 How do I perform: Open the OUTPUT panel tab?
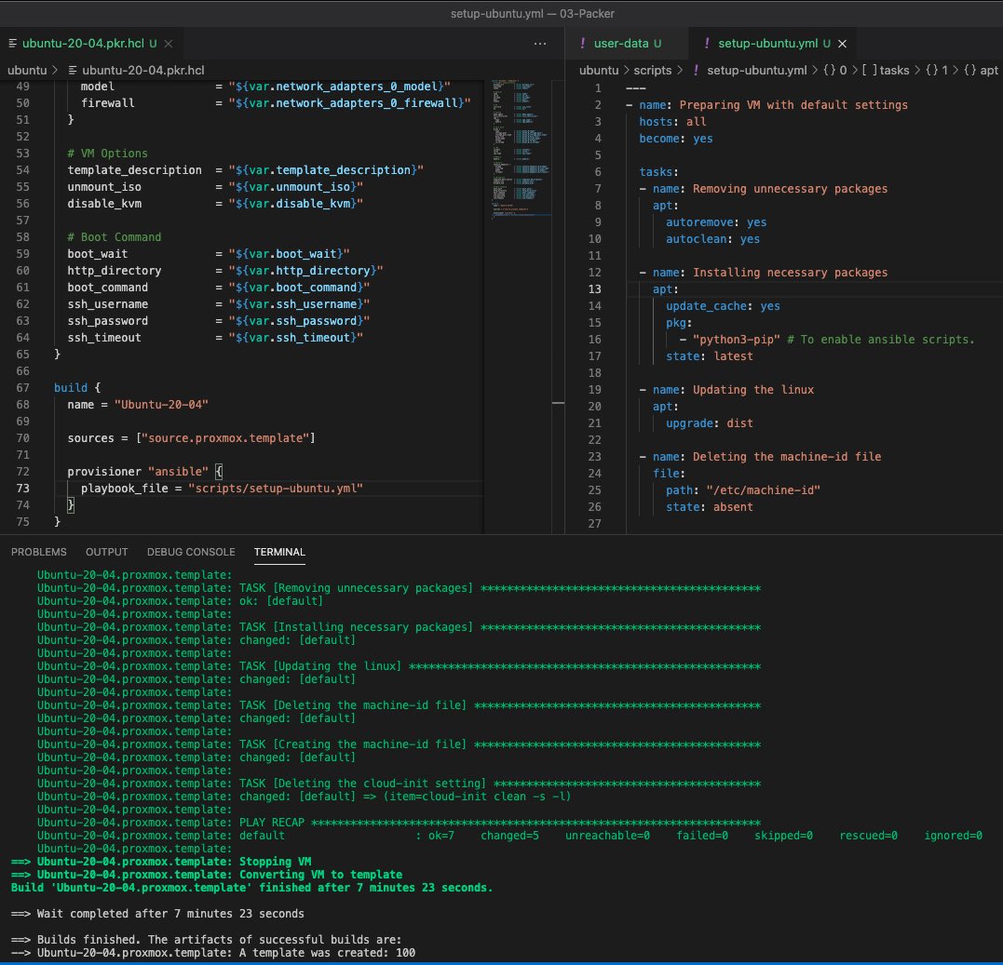tap(107, 552)
